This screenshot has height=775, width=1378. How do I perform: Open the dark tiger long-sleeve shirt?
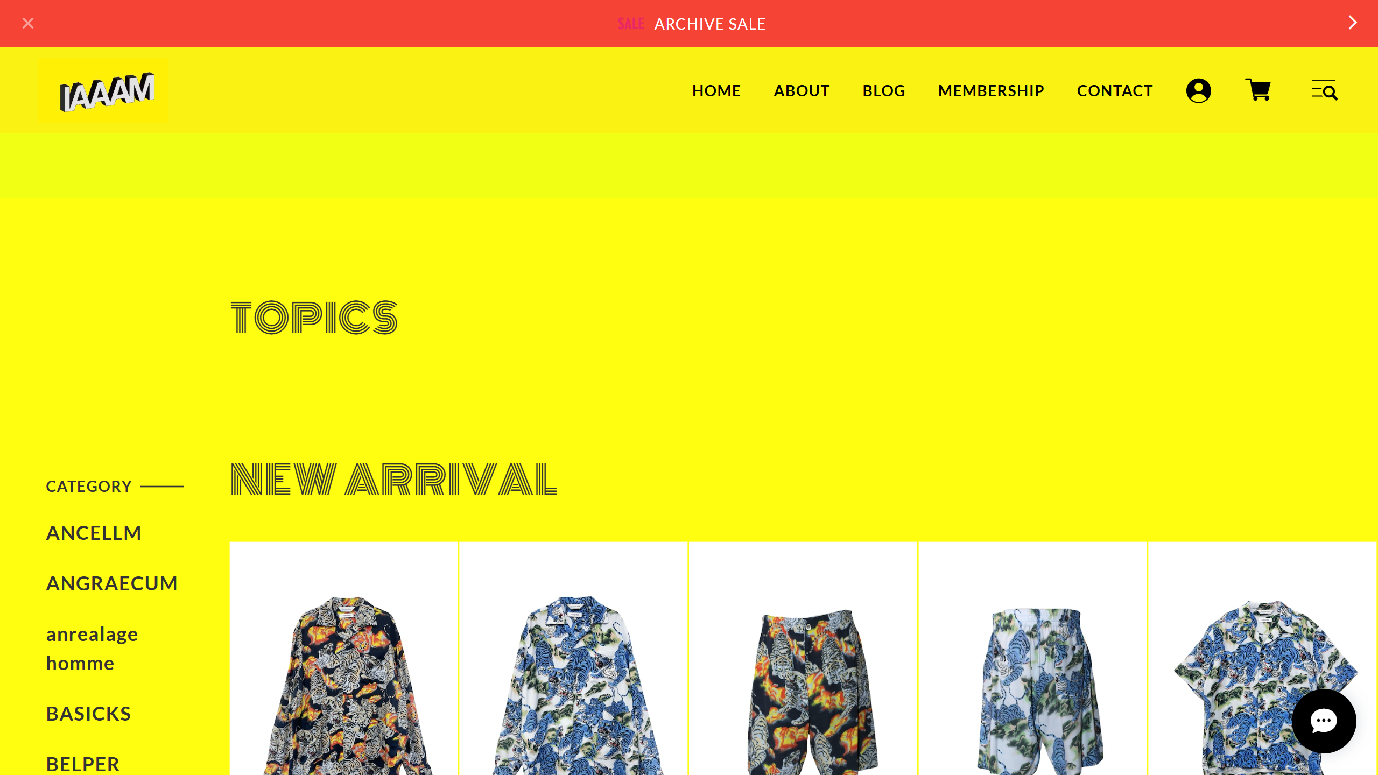[x=344, y=658]
